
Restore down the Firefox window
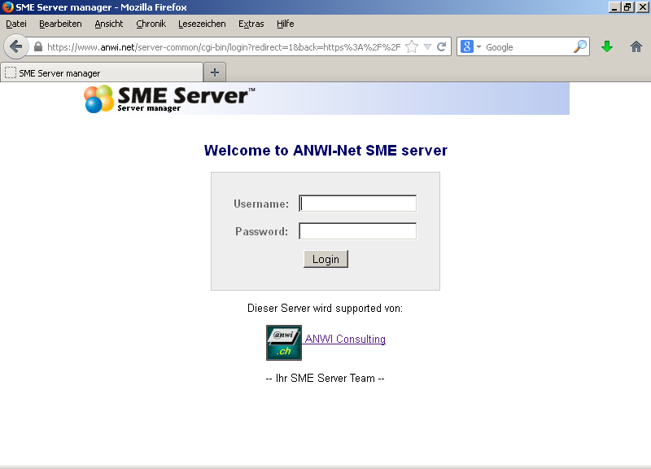point(627,7)
